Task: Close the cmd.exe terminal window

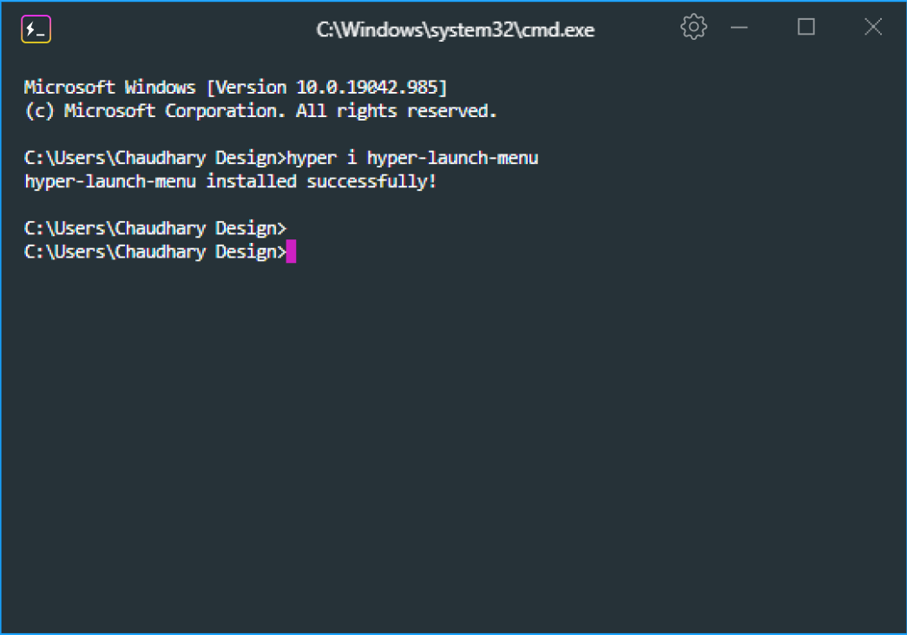Action: [873, 27]
